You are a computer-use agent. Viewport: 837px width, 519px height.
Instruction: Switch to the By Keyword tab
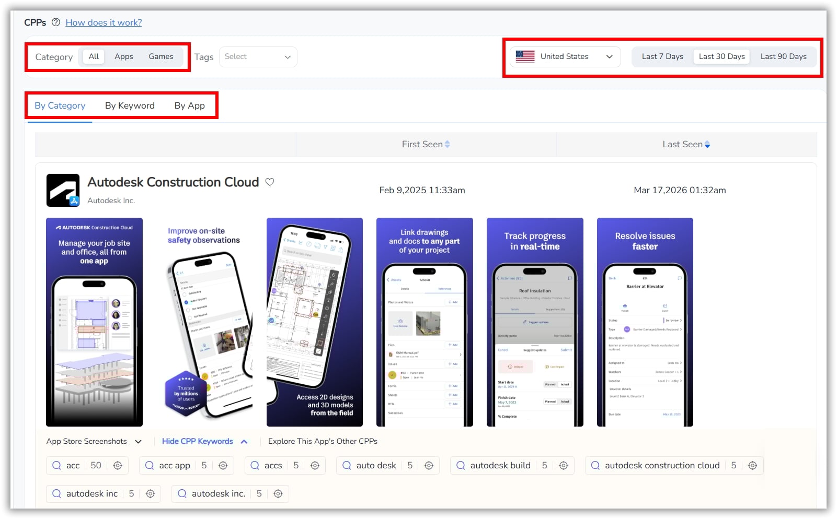tap(130, 105)
